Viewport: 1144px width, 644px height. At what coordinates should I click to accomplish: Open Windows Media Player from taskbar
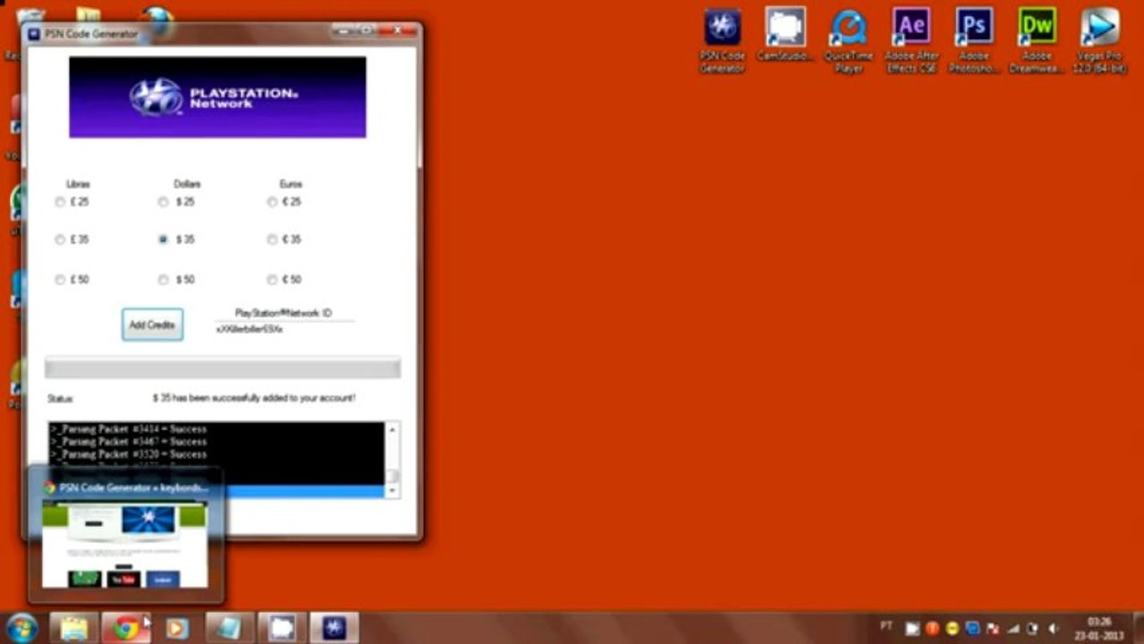coord(177,628)
